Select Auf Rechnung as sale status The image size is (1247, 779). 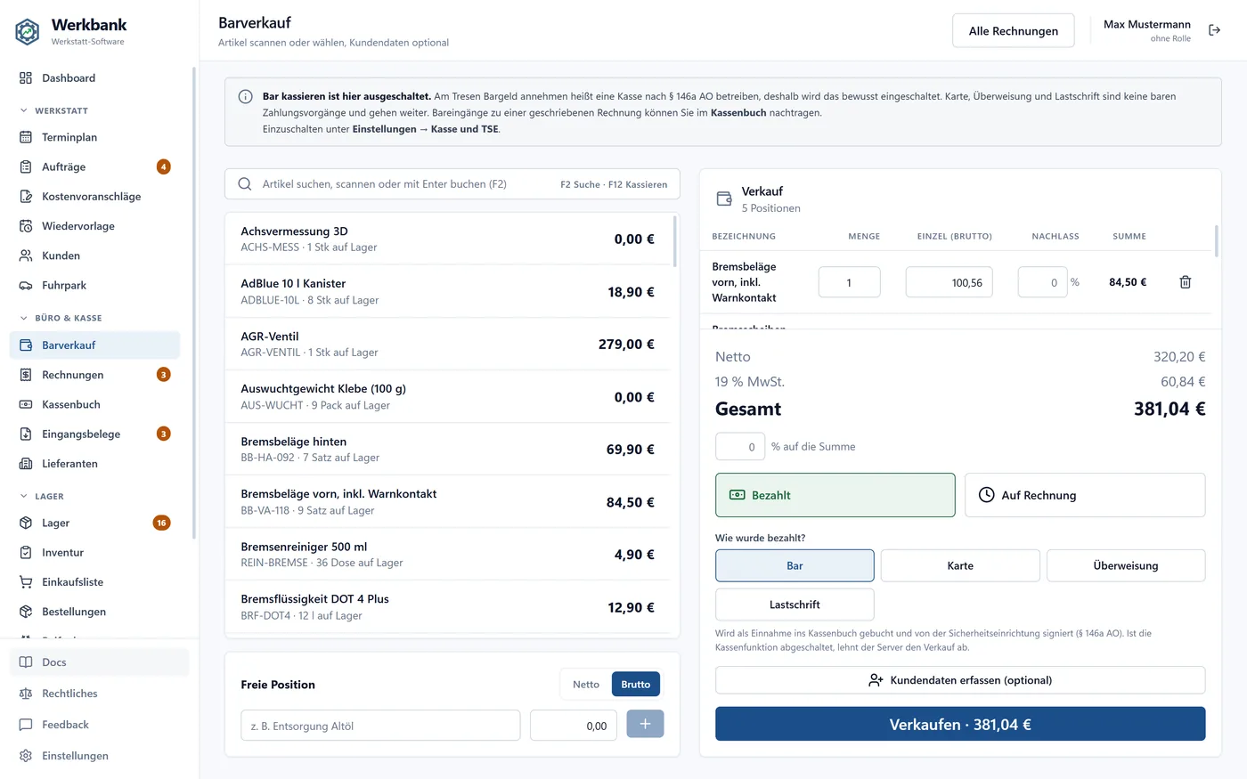(x=1085, y=495)
